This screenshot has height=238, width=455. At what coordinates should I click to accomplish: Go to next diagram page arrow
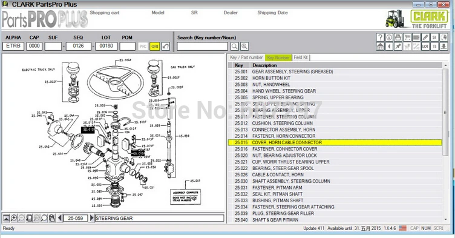[x=92, y=218]
